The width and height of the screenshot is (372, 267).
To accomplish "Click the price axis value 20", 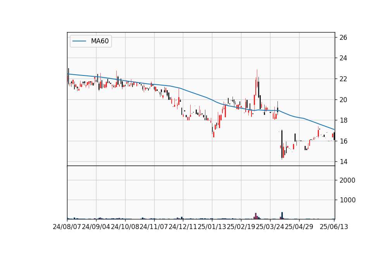I will click(x=343, y=100).
